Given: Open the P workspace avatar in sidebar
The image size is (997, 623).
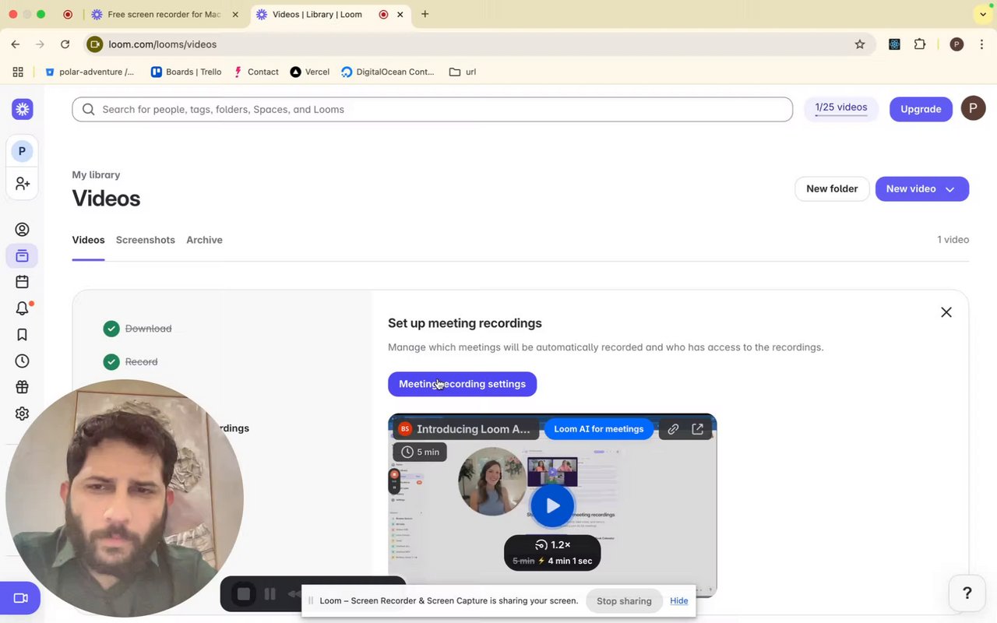Looking at the screenshot, I should (x=22, y=151).
